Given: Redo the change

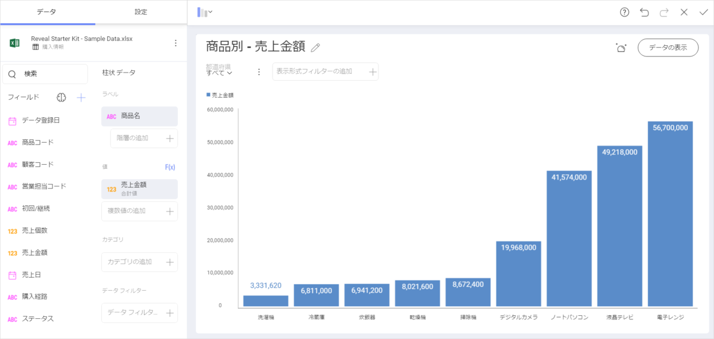Looking at the screenshot, I should tap(664, 12).
